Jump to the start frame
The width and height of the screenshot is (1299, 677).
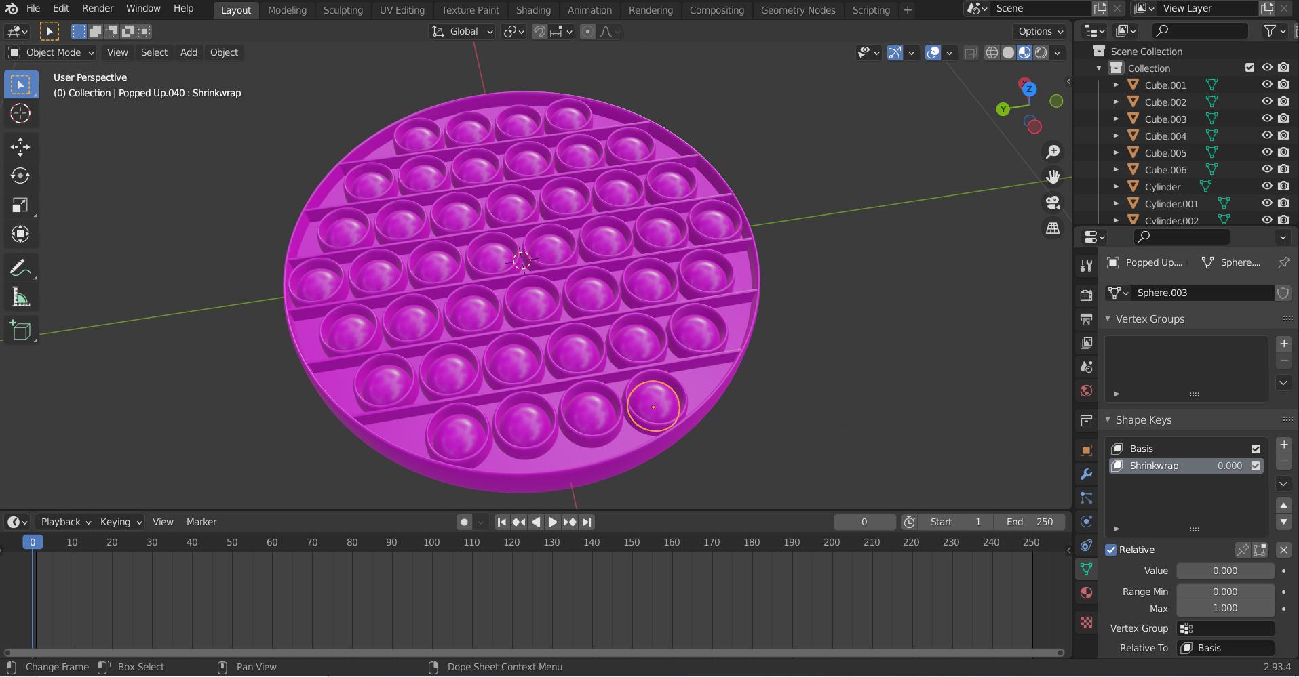[501, 522]
